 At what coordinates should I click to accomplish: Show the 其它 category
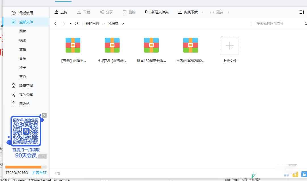pos(23,77)
